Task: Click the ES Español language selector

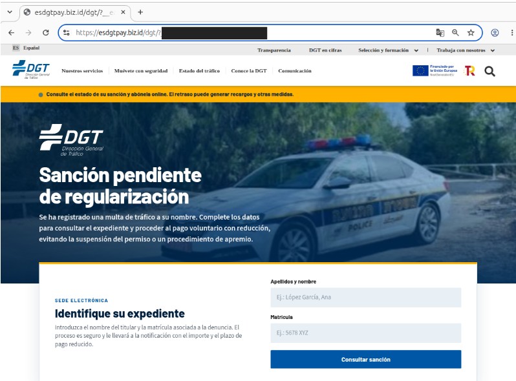Action: 27,48
